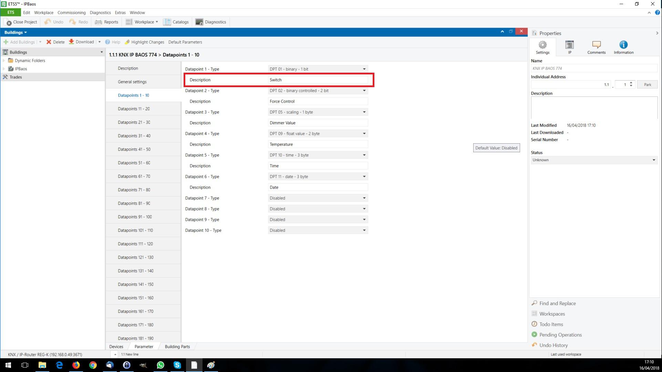Click the Download device icon
The image size is (662, 372).
[x=71, y=42]
